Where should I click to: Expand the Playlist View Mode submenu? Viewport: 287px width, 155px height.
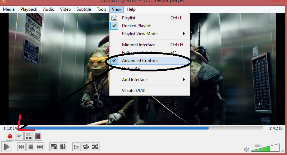(x=150, y=34)
